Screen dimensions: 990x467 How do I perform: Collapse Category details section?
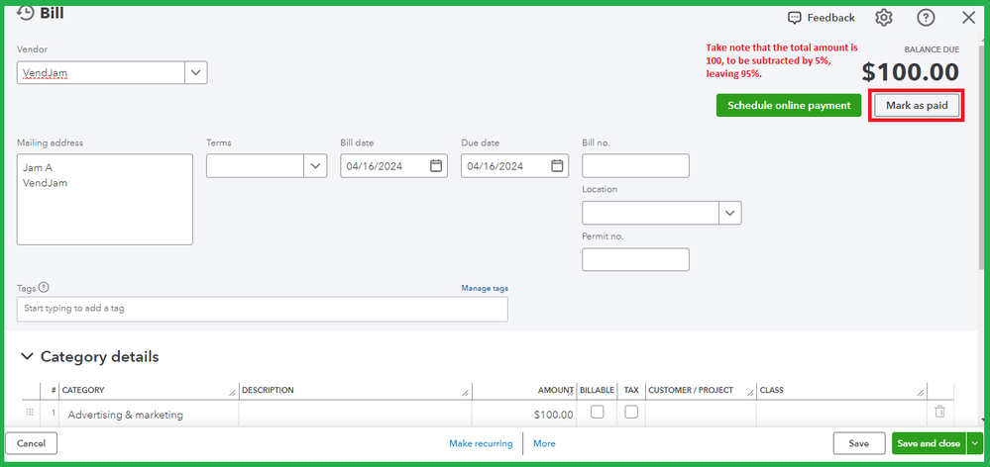27,357
